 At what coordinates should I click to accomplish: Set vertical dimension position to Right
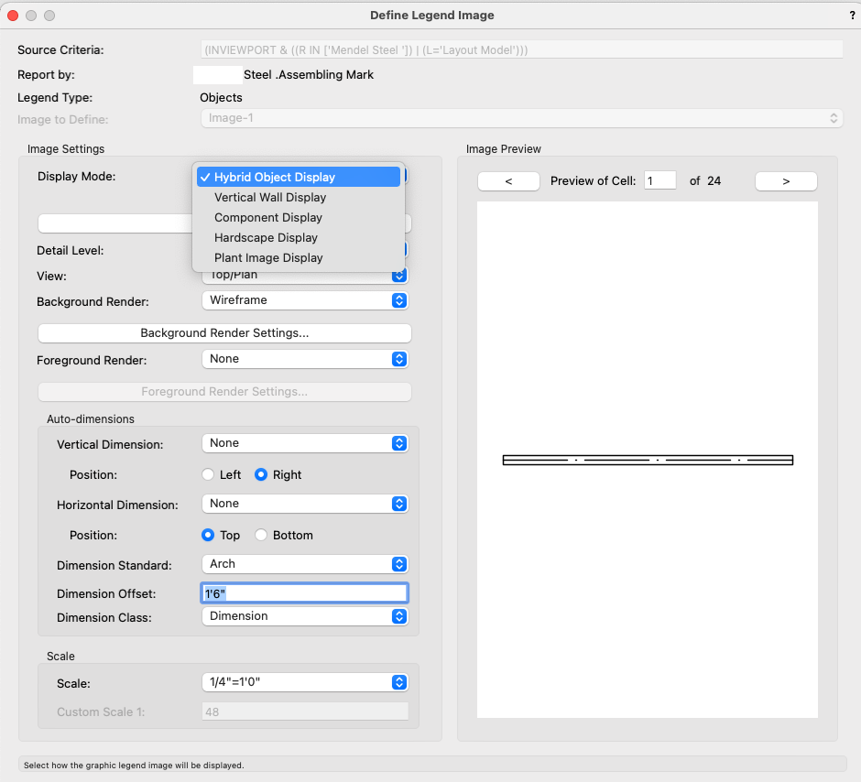(261, 474)
